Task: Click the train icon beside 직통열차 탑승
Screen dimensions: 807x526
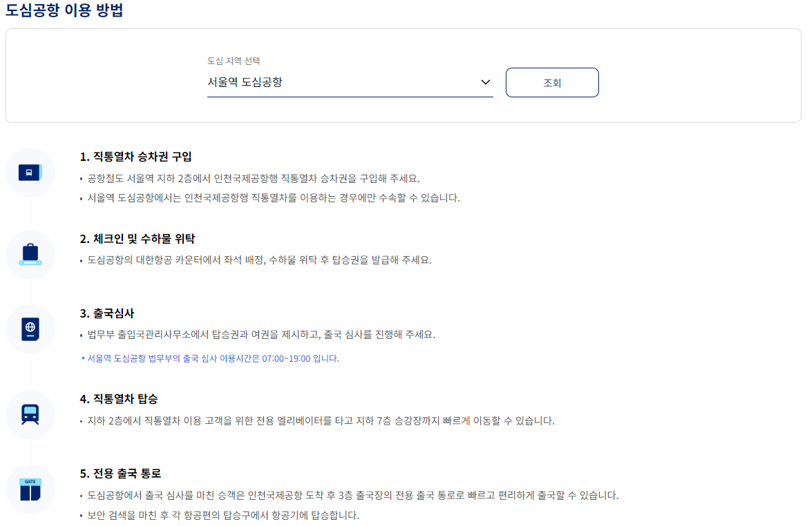Action: (30, 415)
